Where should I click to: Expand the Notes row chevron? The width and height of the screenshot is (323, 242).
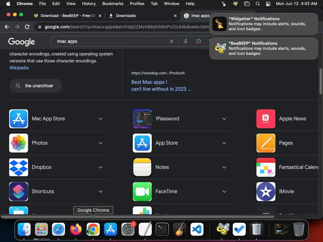click(x=224, y=167)
